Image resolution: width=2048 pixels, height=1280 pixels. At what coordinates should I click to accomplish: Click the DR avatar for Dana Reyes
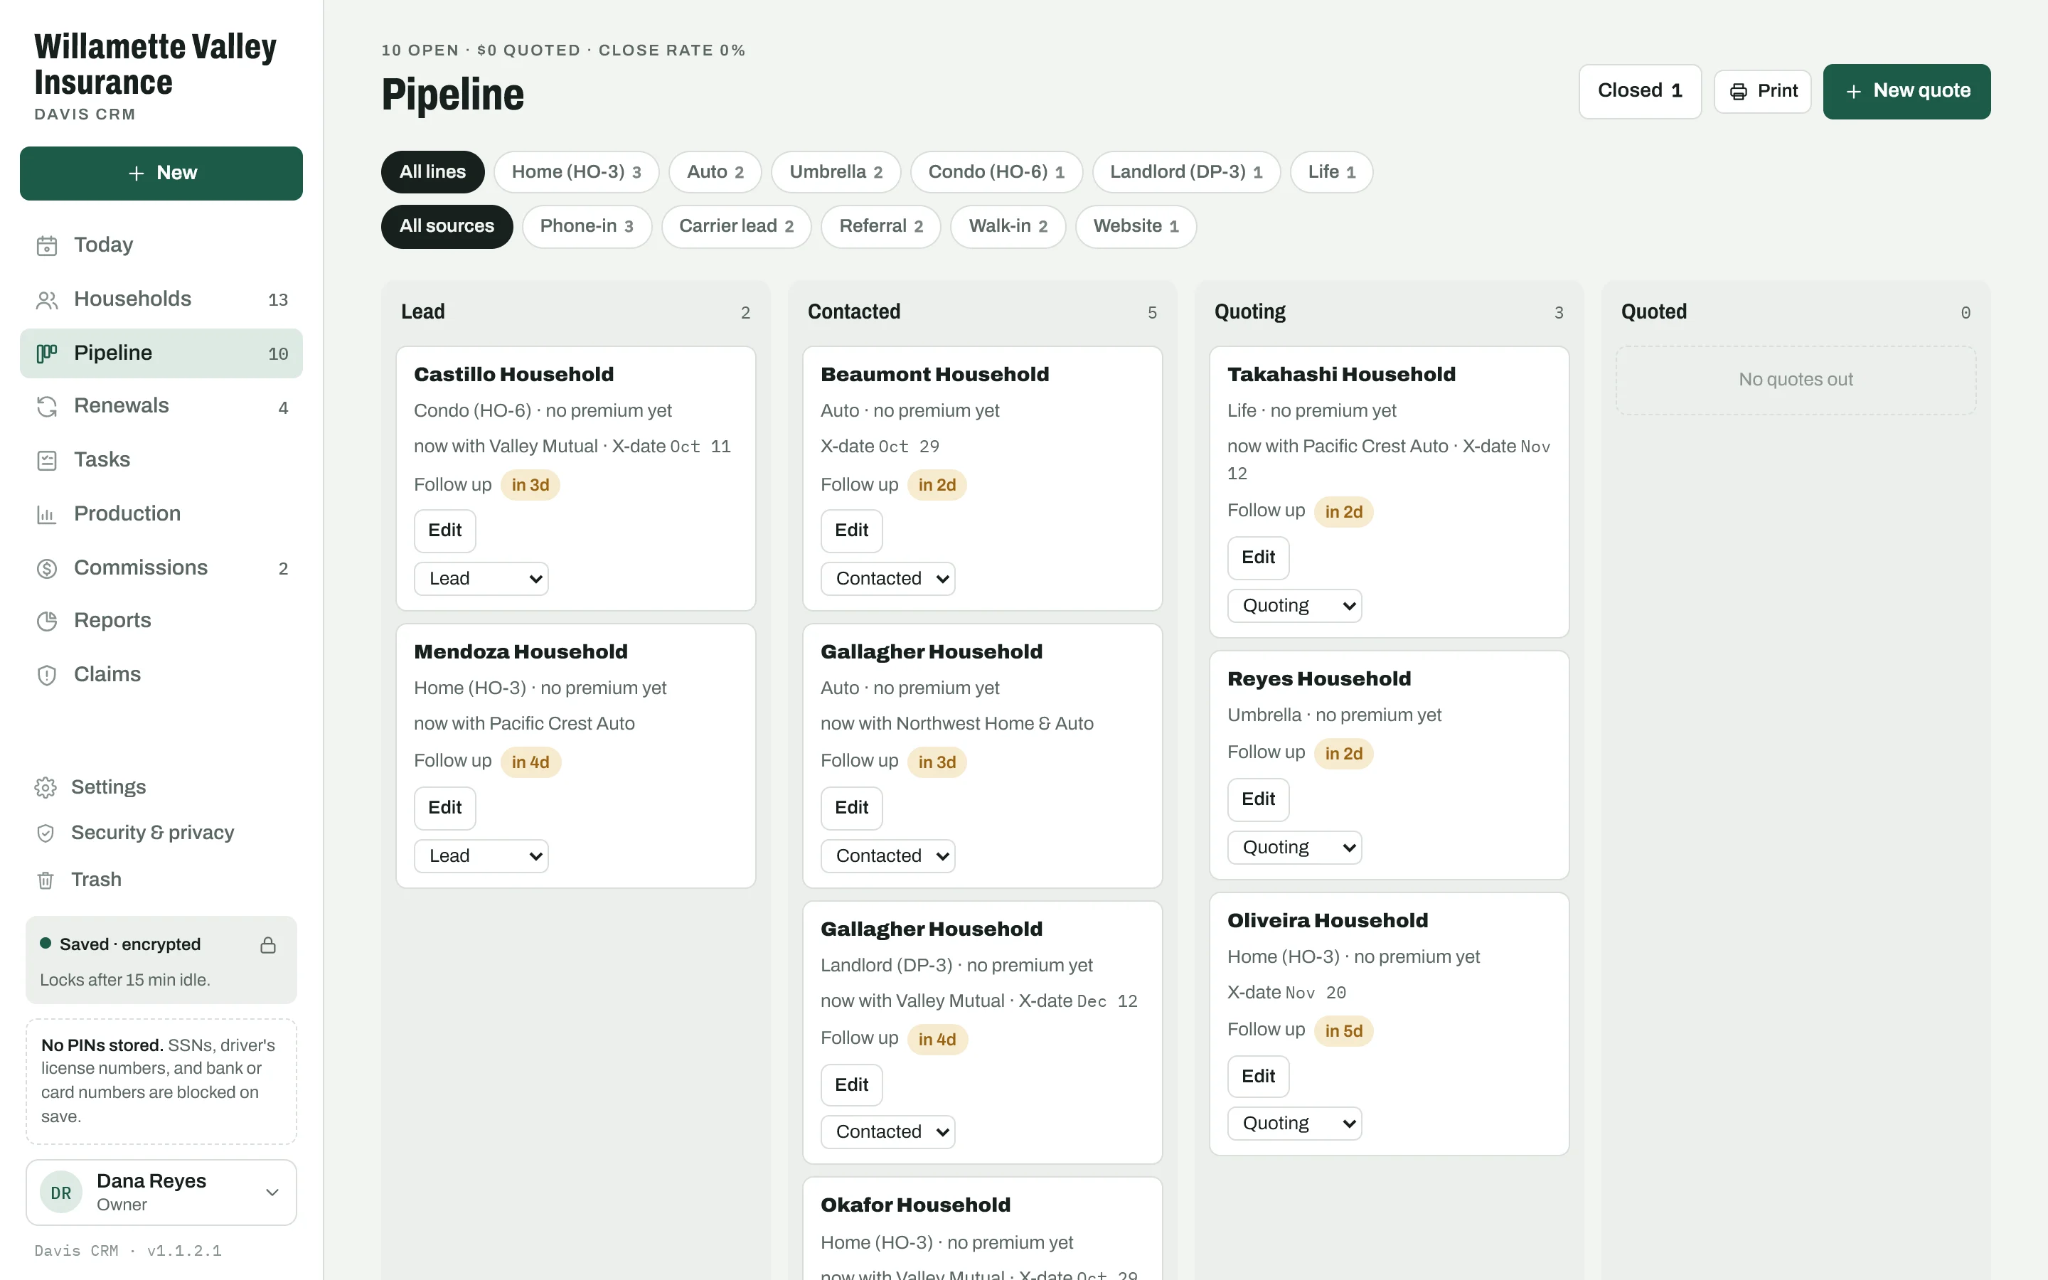click(x=61, y=1192)
